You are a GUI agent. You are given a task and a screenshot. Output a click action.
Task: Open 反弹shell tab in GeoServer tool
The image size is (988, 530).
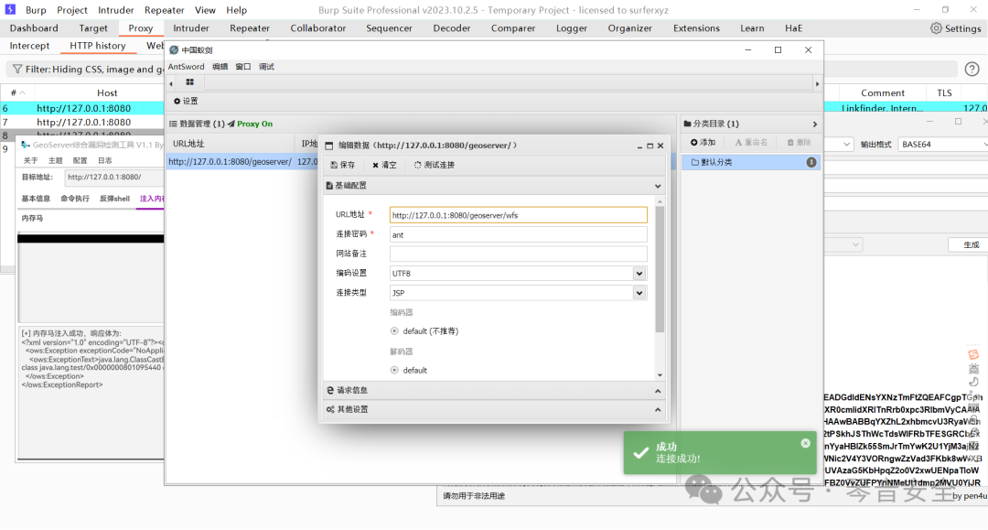pos(114,199)
